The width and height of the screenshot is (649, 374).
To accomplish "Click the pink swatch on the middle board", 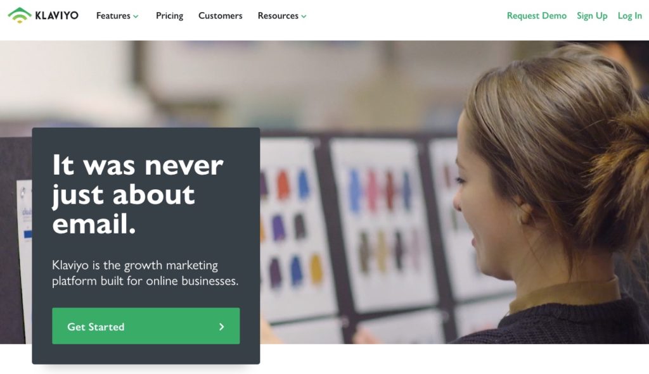I will pyautogui.click(x=373, y=189).
